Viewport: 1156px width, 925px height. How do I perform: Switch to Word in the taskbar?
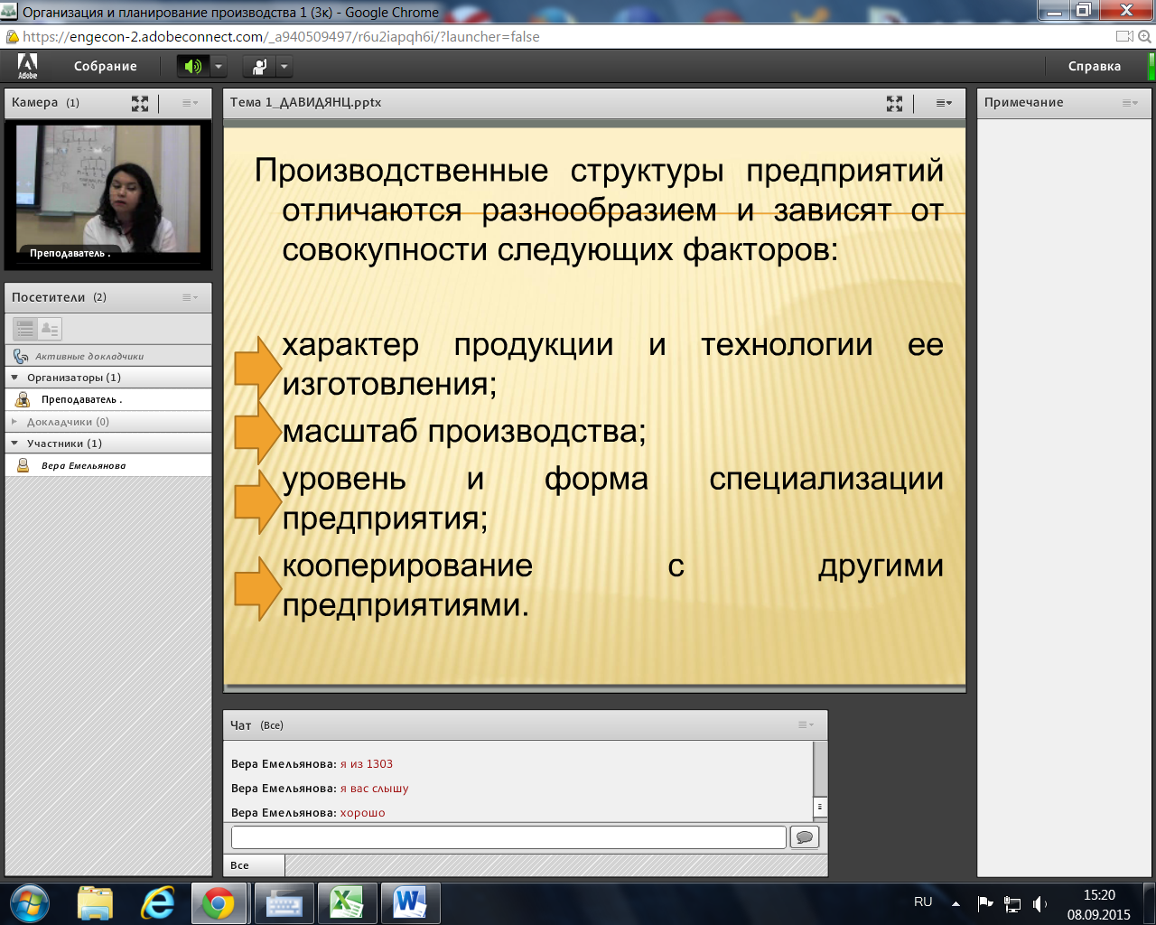(x=410, y=903)
